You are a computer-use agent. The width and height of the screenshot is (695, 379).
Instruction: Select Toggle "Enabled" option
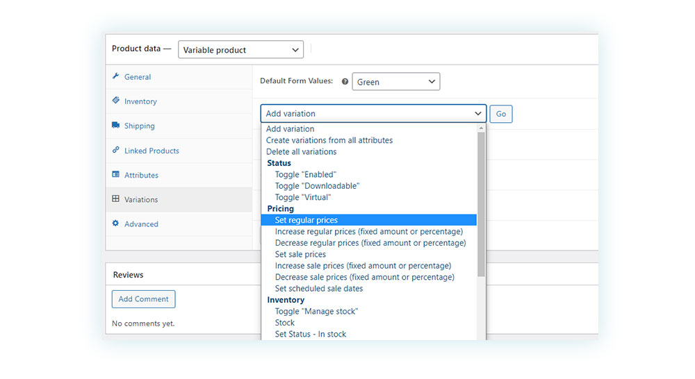click(305, 174)
